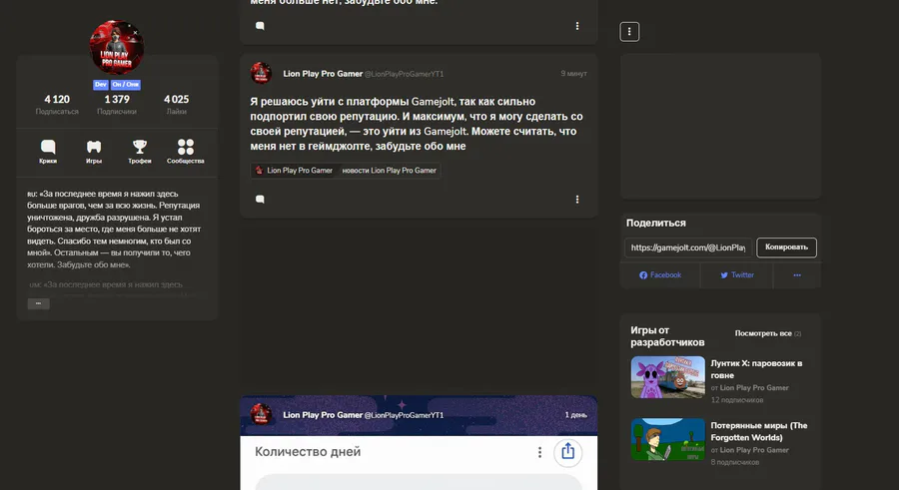
Task: Open the 4 025 Лайки count
Action: (x=177, y=105)
